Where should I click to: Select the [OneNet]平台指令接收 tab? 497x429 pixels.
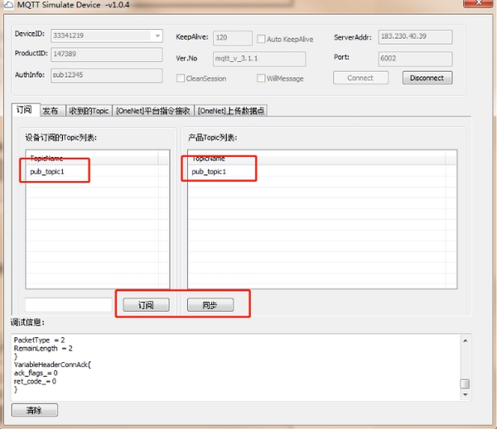coord(154,110)
